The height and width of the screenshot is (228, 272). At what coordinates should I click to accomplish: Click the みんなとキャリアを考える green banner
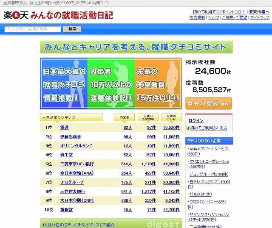click(x=136, y=47)
